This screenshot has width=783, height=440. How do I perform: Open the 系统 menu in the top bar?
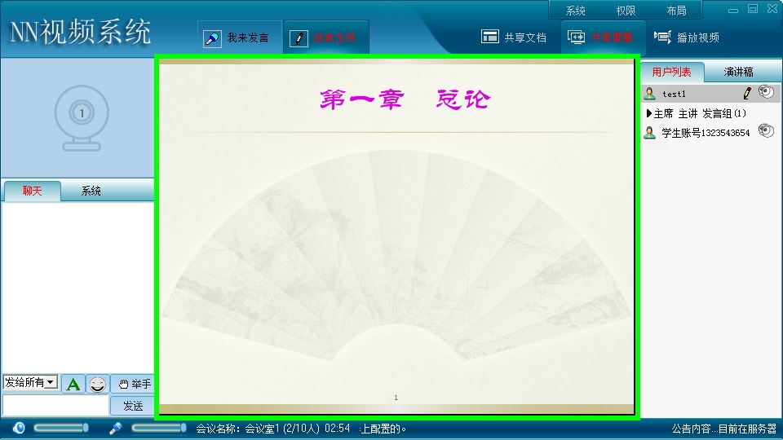(576, 11)
